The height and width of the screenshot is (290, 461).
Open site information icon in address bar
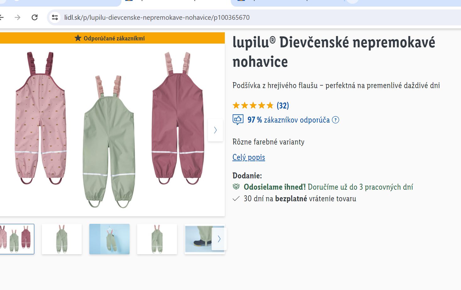coord(55,17)
